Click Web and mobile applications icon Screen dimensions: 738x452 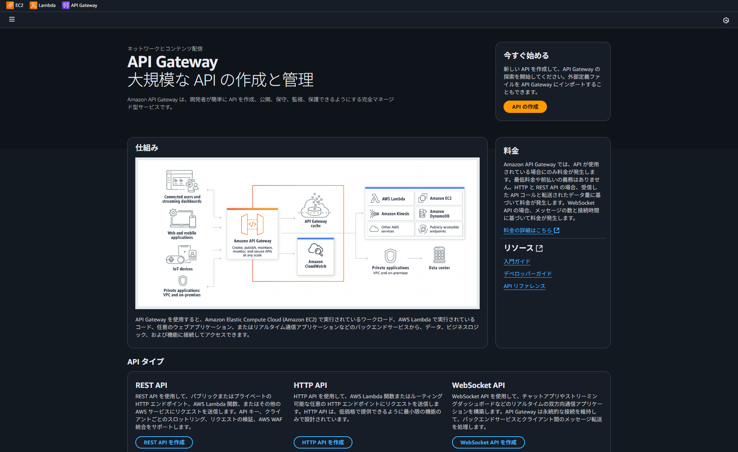pos(183,219)
